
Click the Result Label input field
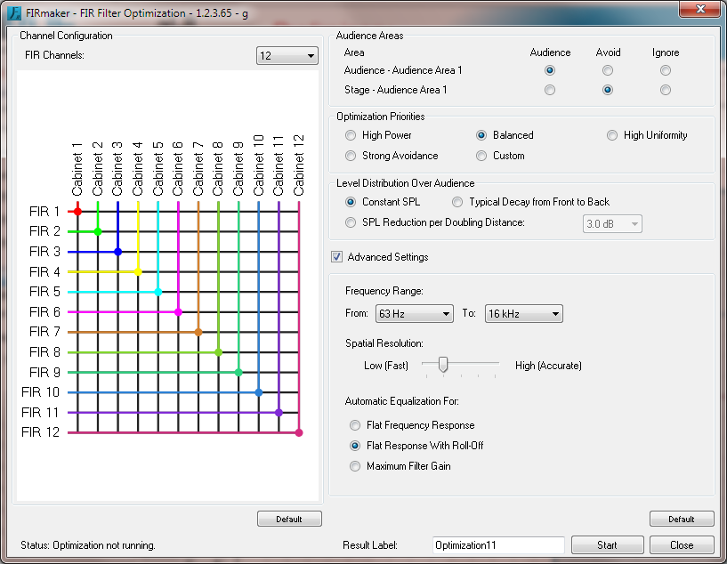click(498, 545)
